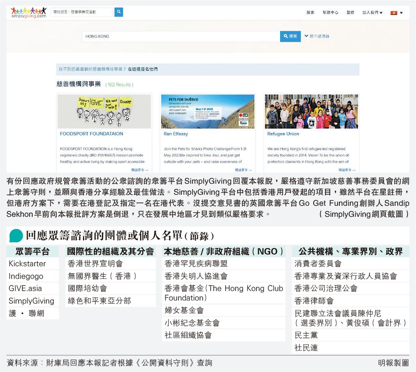Click the Refugee Union group photo
Screen dimensions: 416x372
311,111
